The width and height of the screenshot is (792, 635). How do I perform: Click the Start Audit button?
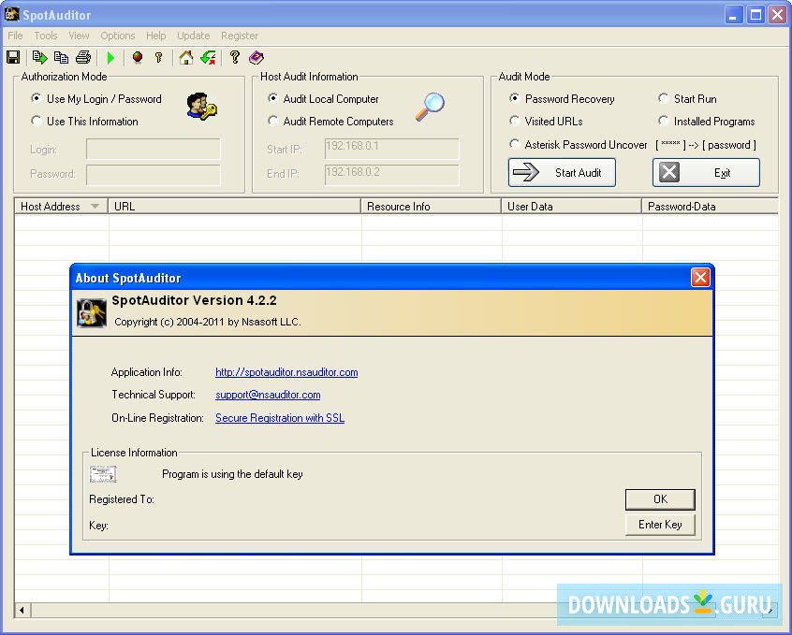pos(562,173)
